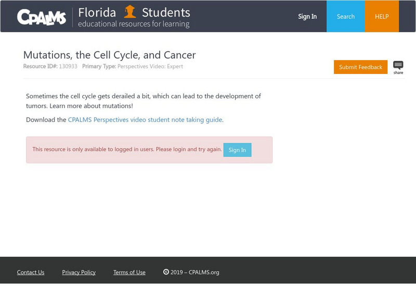
Task: Follow the Contact Us footer link
Action: [x=31, y=272]
